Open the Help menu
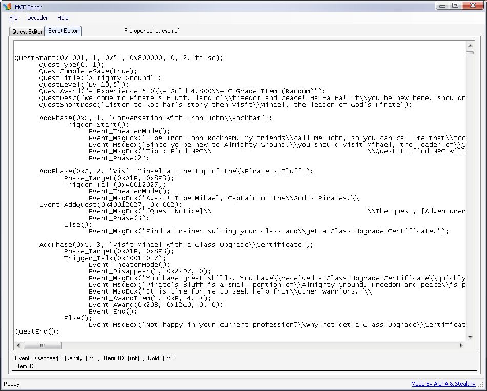The width and height of the screenshot is (487, 391). coord(63,18)
